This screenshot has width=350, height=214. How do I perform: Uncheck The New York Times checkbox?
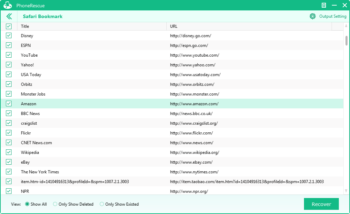pos(9,172)
